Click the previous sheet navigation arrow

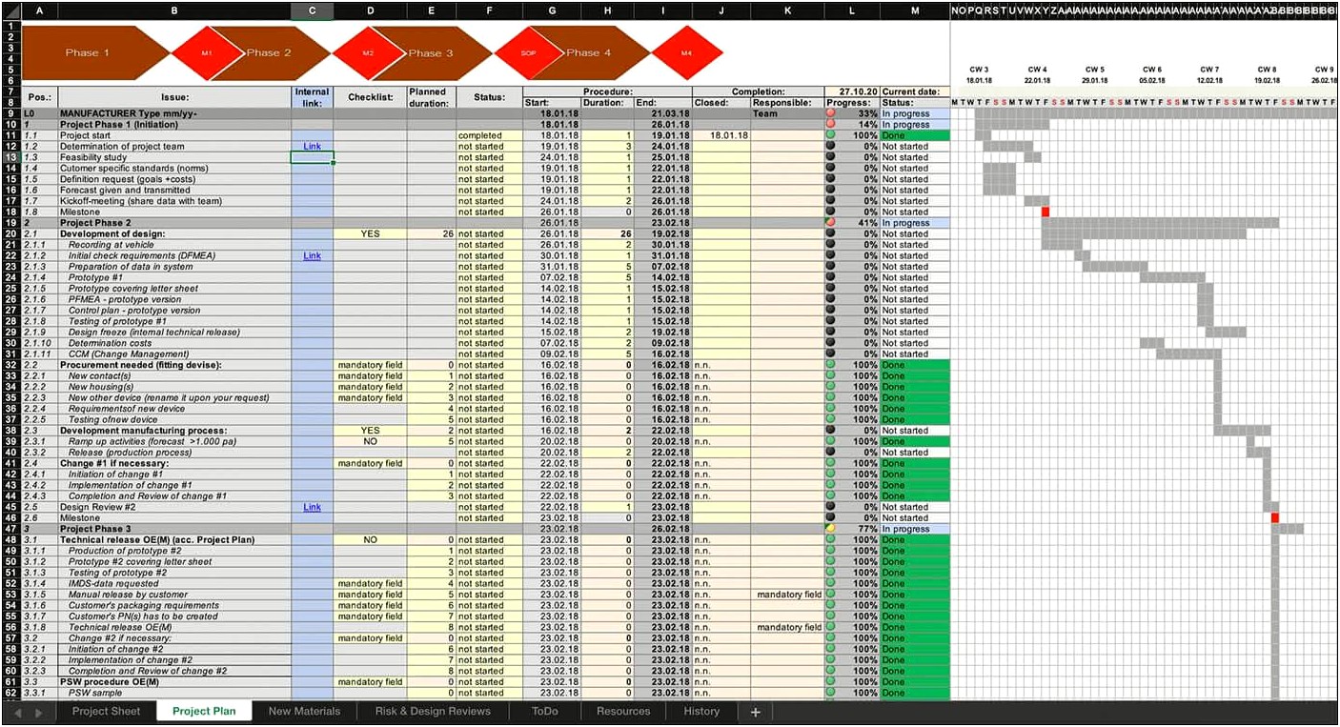[x=18, y=712]
